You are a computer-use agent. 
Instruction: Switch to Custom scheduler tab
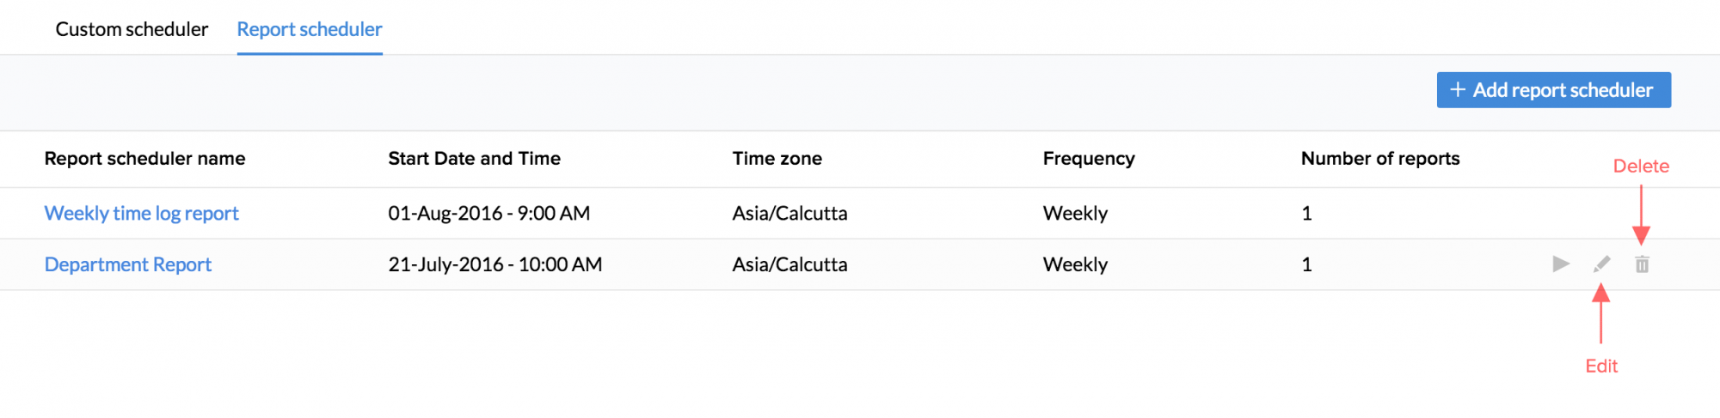point(132,29)
